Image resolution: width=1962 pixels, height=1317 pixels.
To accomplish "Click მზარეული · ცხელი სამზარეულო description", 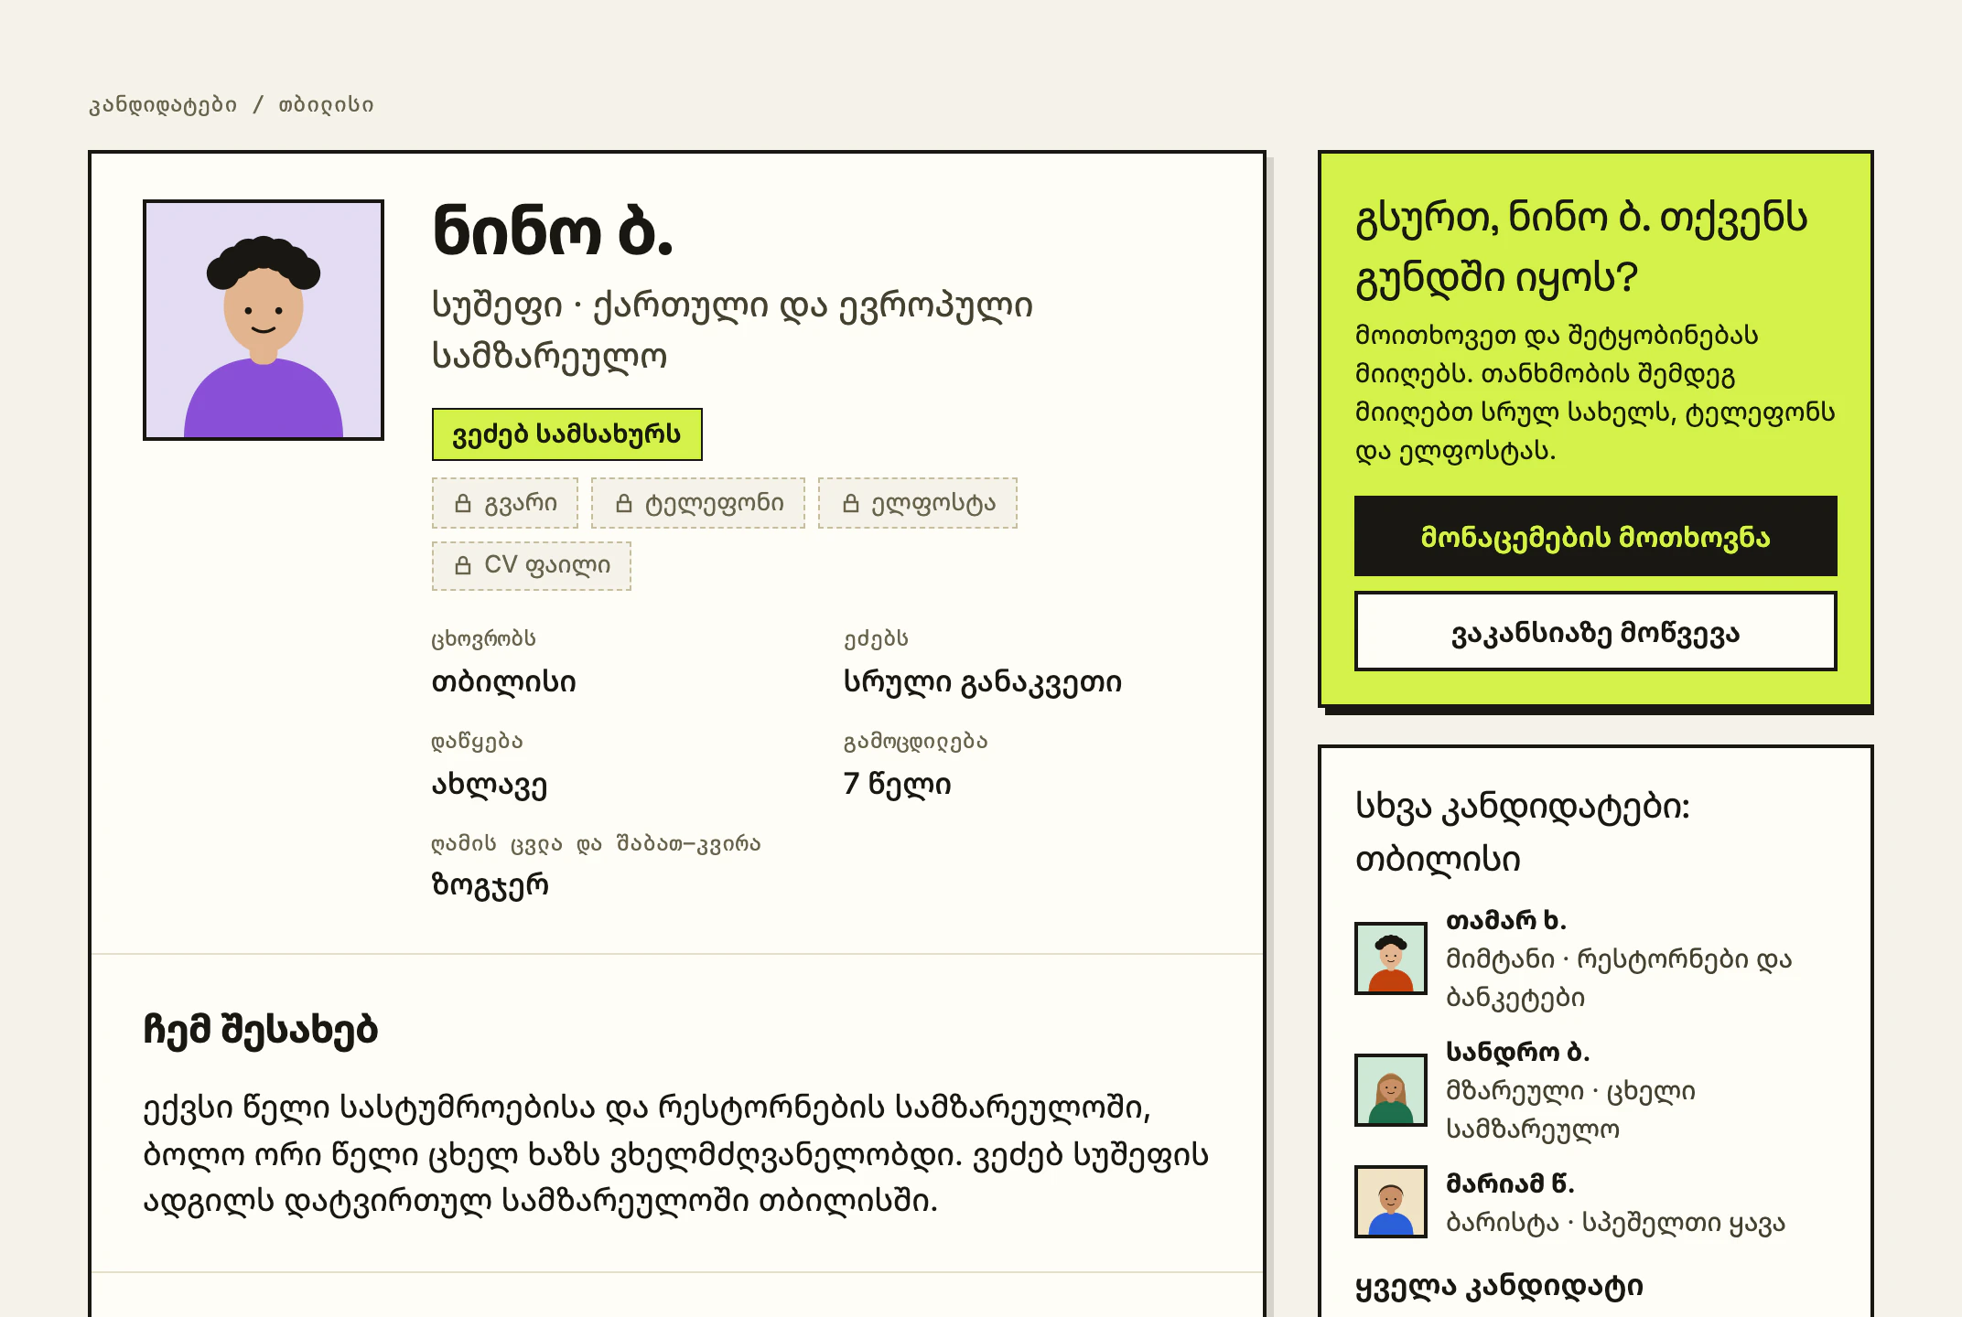I will pos(1570,1109).
